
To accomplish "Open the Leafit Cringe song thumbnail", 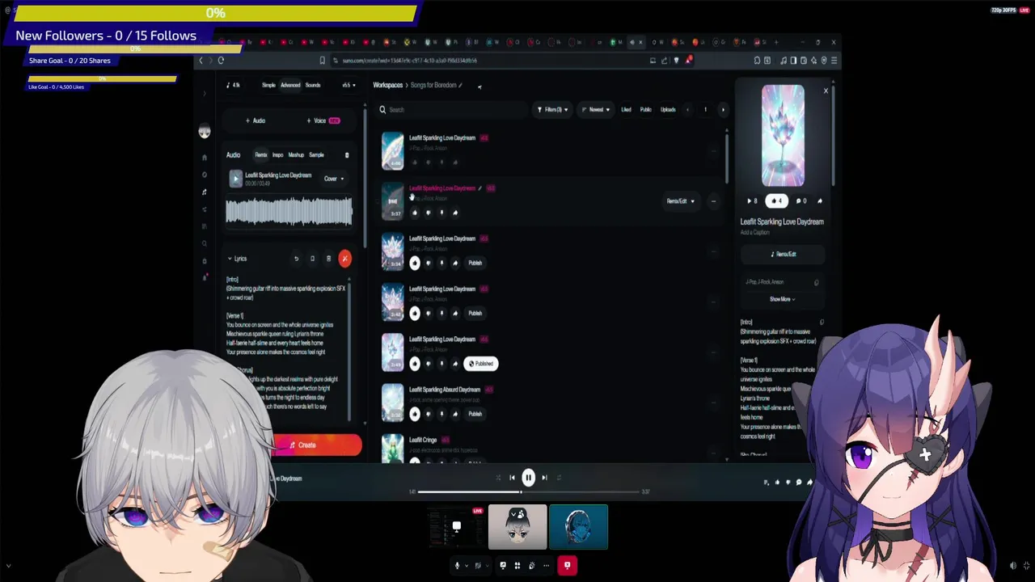I will pyautogui.click(x=392, y=449).
